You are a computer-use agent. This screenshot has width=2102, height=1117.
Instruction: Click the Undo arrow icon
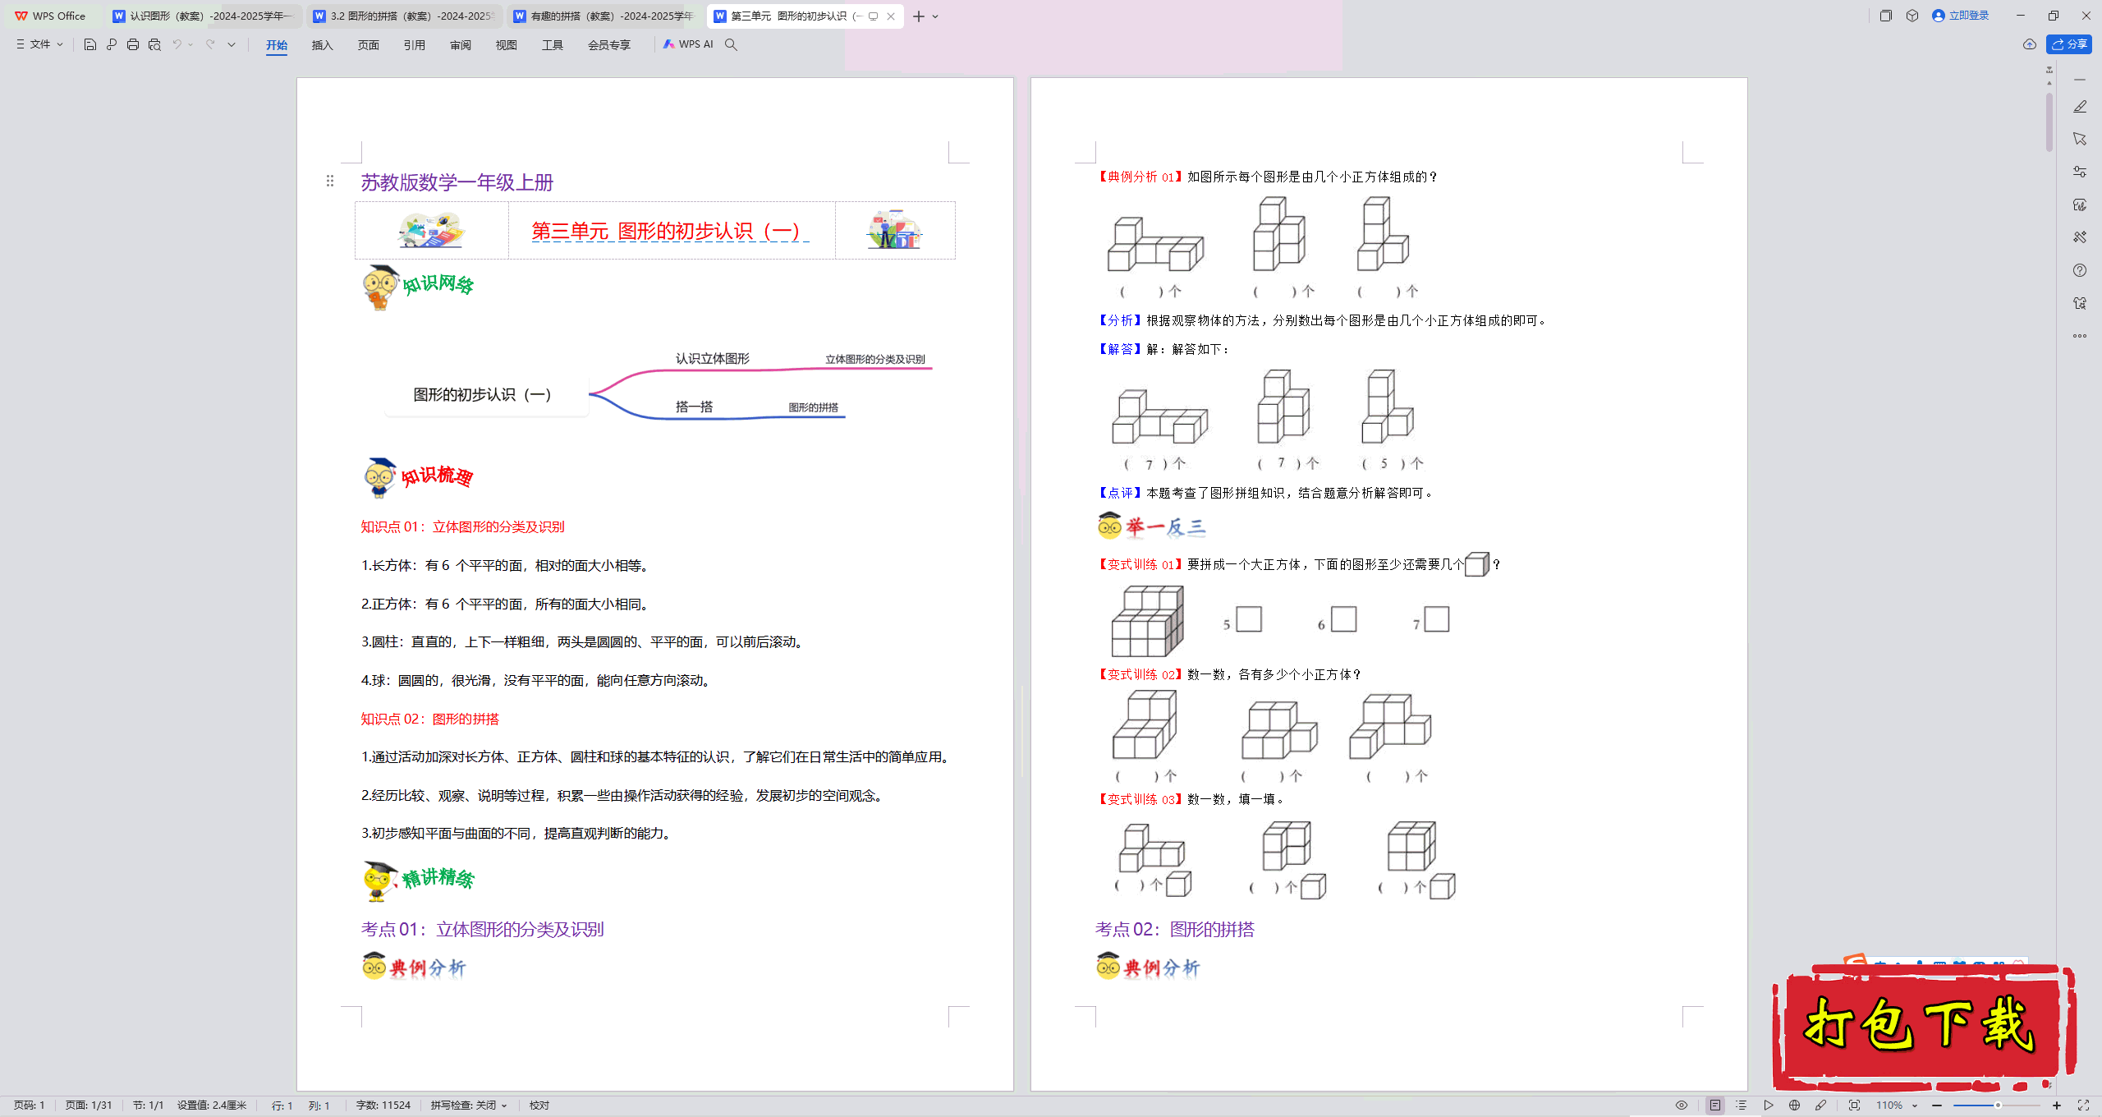click(x=176, y=44)
